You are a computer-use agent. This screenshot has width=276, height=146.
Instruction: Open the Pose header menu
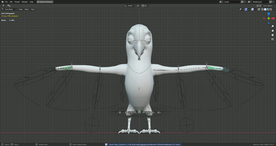(x=33, y=9)
